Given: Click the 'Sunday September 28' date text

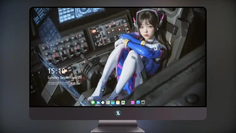Looking at the screenshot, I should (65, 78).
